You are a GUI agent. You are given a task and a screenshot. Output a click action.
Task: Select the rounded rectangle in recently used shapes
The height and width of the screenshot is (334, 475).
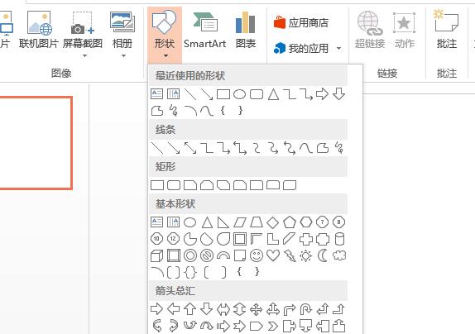257,94
